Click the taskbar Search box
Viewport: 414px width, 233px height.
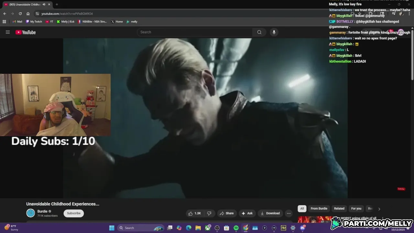[x=141, y=228]
